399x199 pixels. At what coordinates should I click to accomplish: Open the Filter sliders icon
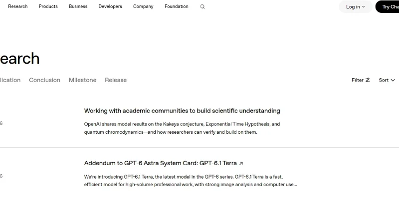coord(368,80)
